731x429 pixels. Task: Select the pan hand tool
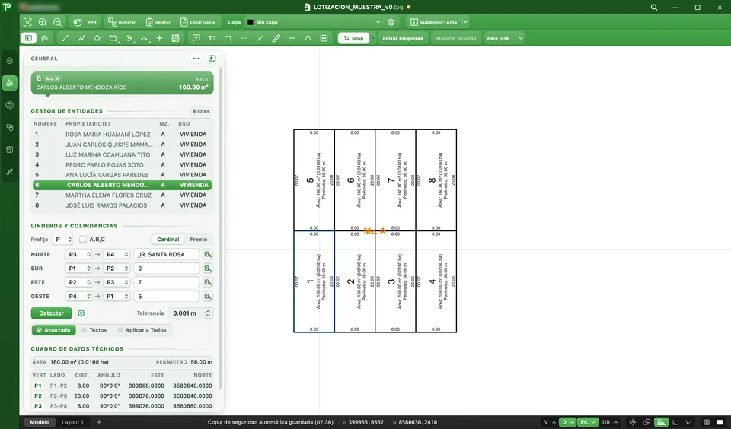[78, 22]
